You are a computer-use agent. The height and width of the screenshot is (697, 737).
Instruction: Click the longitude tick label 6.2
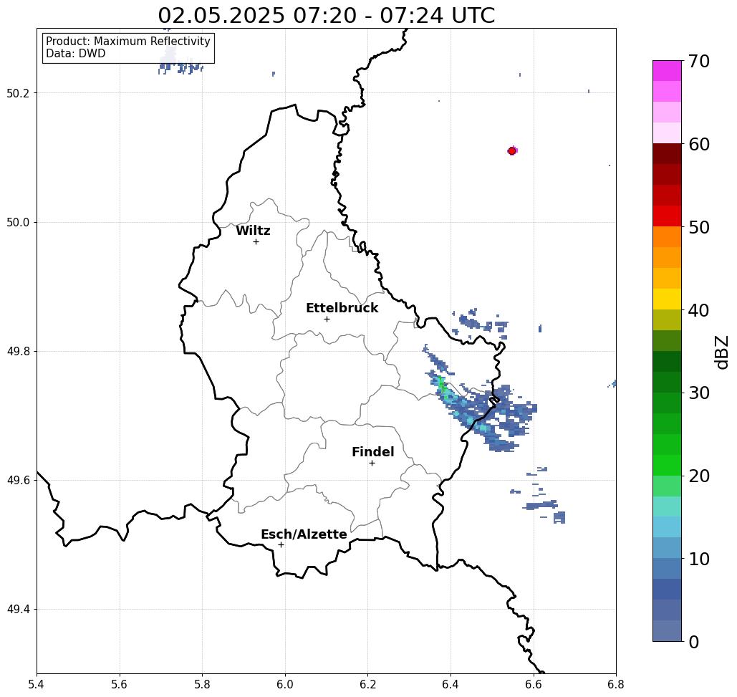pyautogui.click(x=368, y=684)
